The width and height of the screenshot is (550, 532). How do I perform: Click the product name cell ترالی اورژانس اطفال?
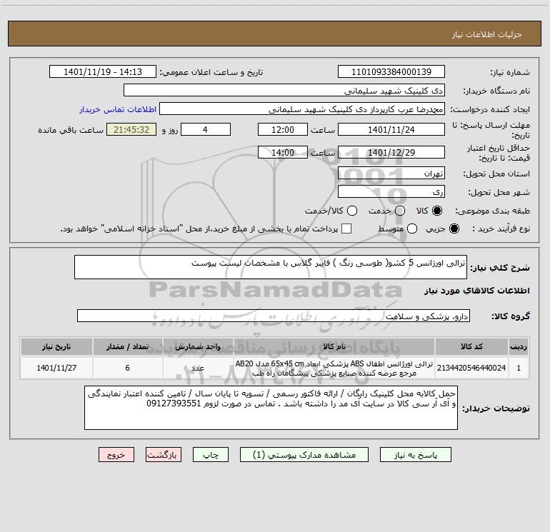[334, 368]
